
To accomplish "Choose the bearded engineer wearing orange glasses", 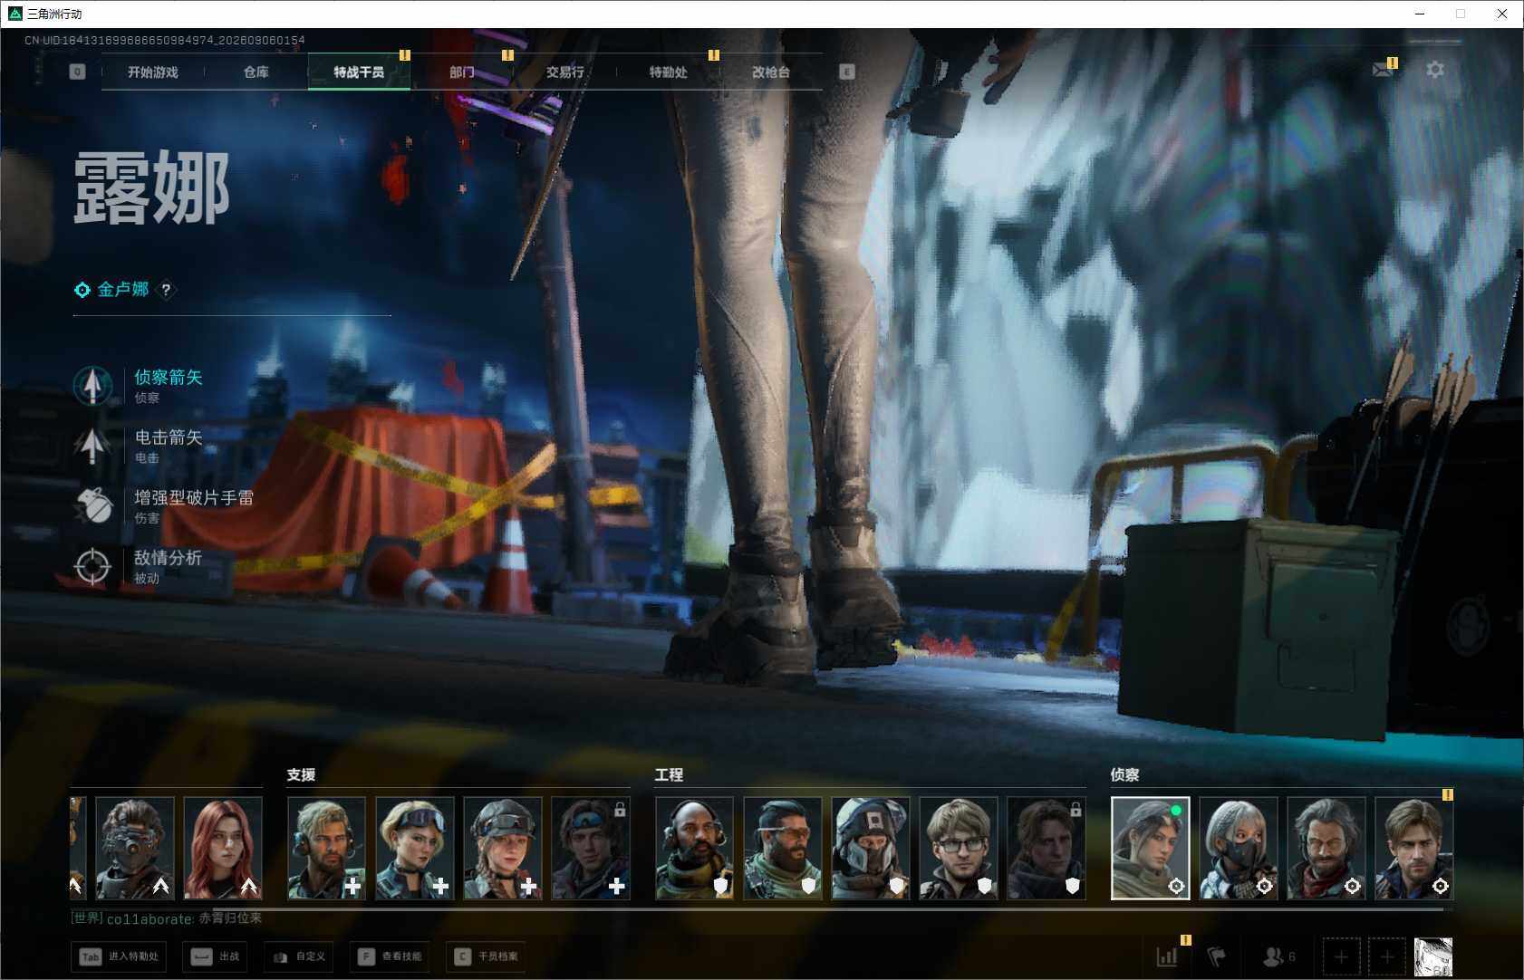I will (782, 848).
